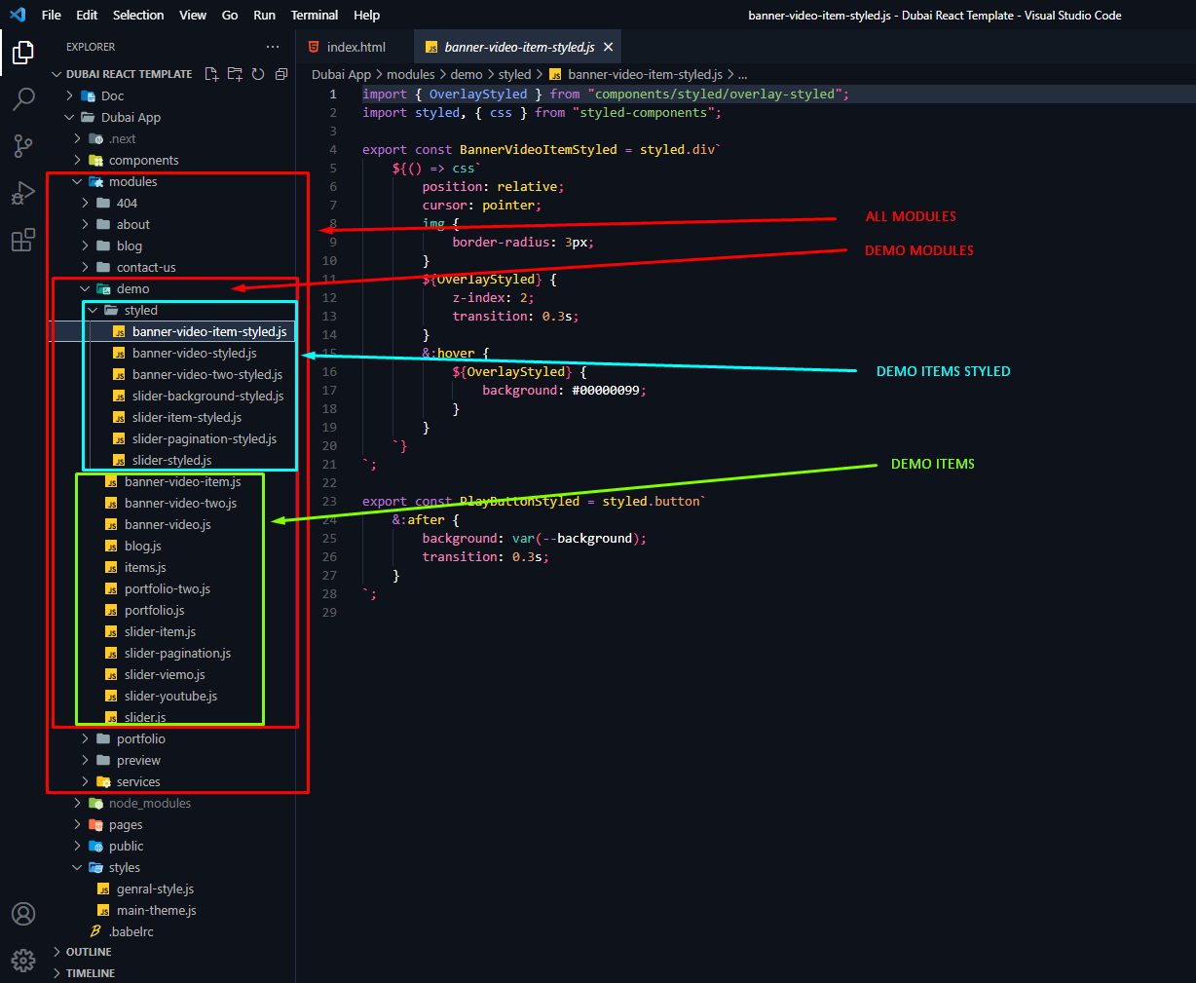
Task: Click the Visual Studio Code logo icon
Action: click(x=18, y=15)
